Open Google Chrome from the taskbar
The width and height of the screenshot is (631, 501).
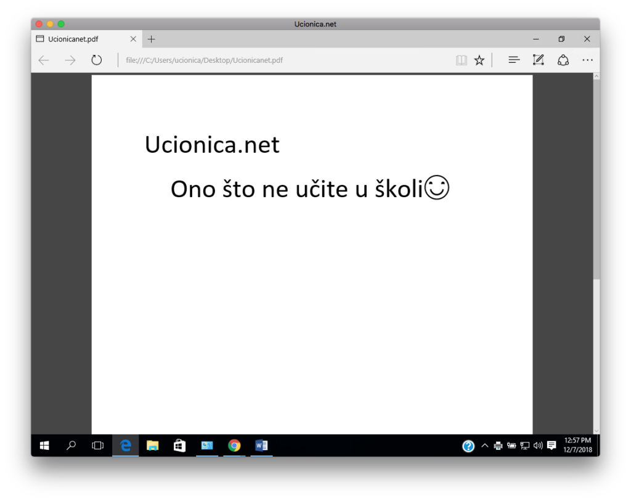234,446
